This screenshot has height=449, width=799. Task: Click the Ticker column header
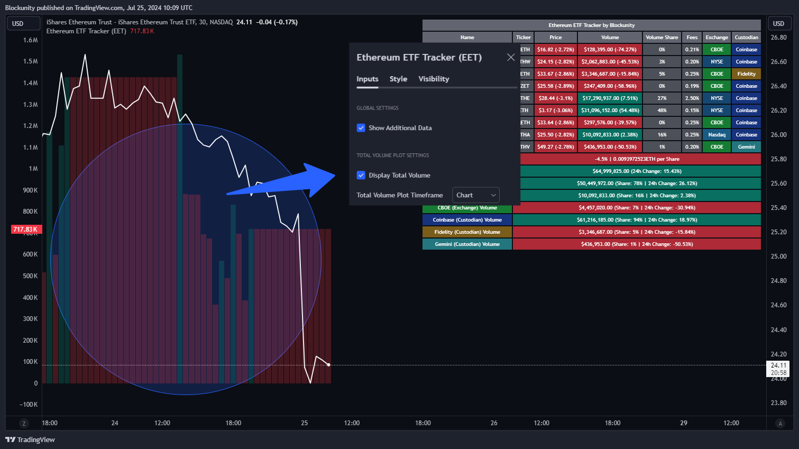click(x=524, y=37)
